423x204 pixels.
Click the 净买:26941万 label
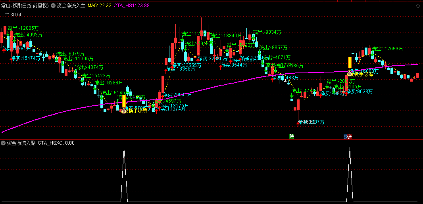[177, 95]
